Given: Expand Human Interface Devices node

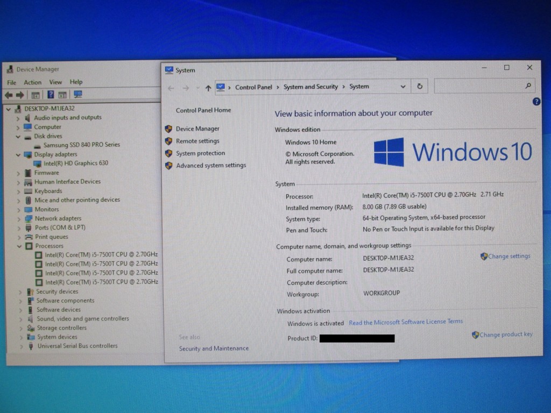Looking at the screenshot, I should click(18, 183).
